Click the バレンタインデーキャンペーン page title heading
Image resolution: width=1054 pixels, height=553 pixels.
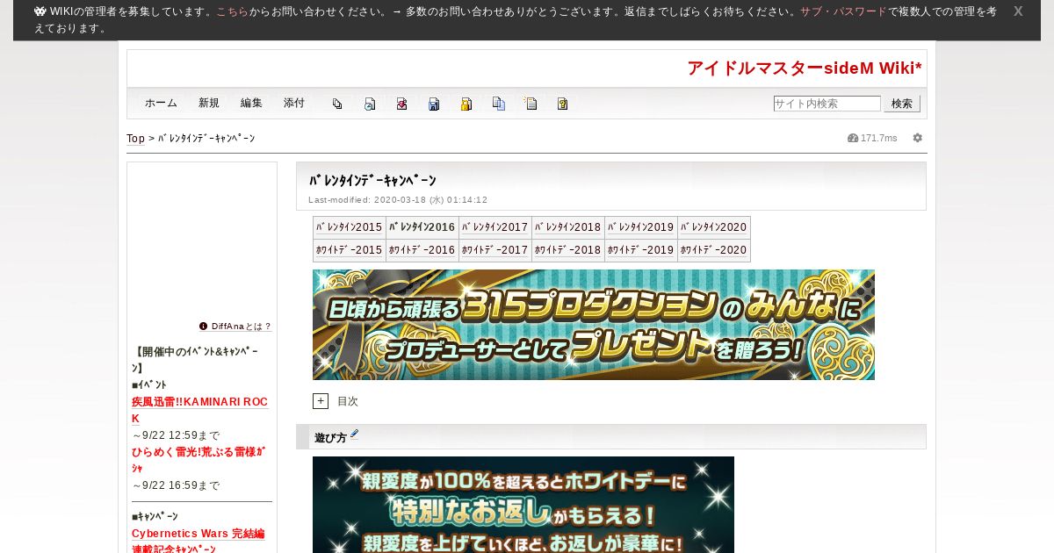click(372, 181)
